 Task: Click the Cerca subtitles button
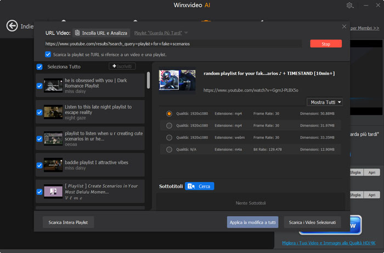(199, 187)
